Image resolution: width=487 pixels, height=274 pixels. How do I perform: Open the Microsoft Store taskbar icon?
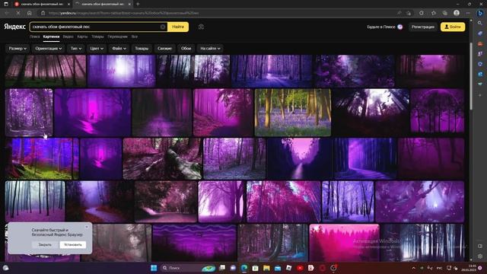[256, 268]
